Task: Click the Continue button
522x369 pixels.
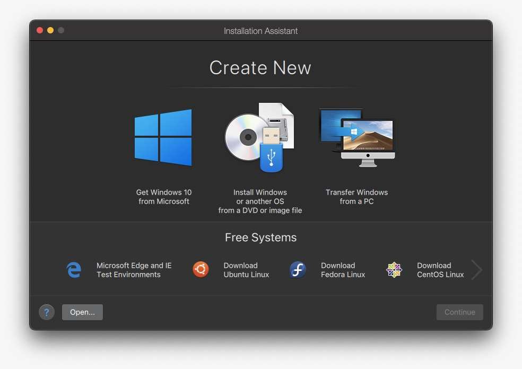Action: pyautogui.click(x=460, y=312)
